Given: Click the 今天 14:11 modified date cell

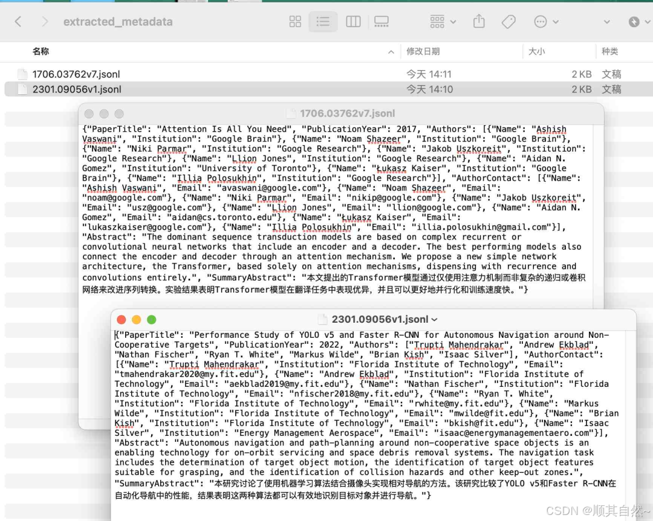Looking at the screenshot, I should pyautogui.click(x=429, y=74).
